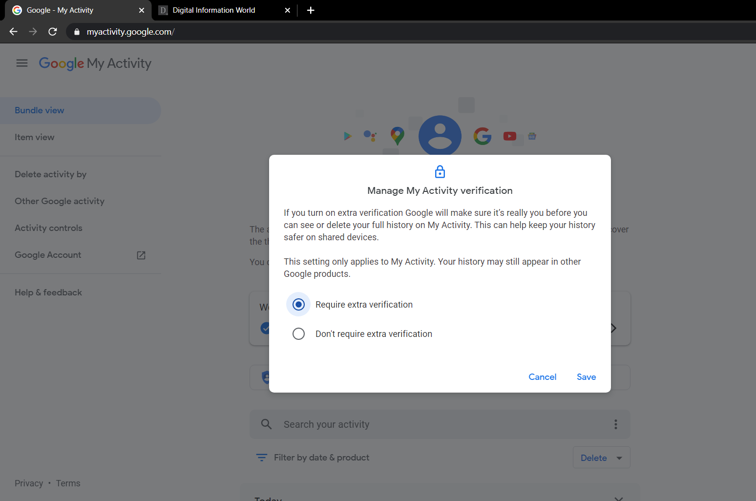756x501 pixels.
Task: Cancel the verification dialog
Action: pyautogui.click(x=542, y=377)
